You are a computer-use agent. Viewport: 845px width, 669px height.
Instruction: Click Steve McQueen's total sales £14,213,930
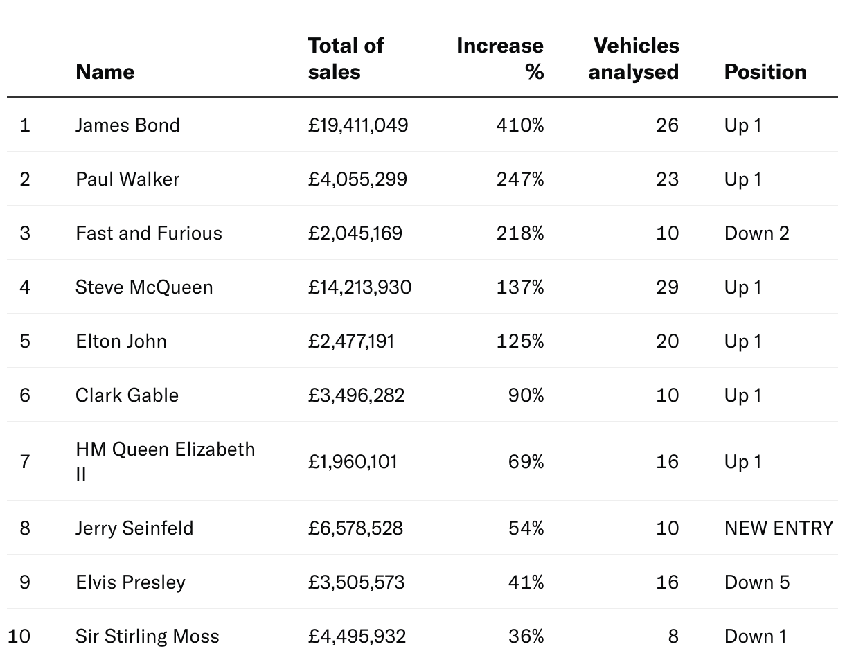pyautogui.click(x=359, y=287)
